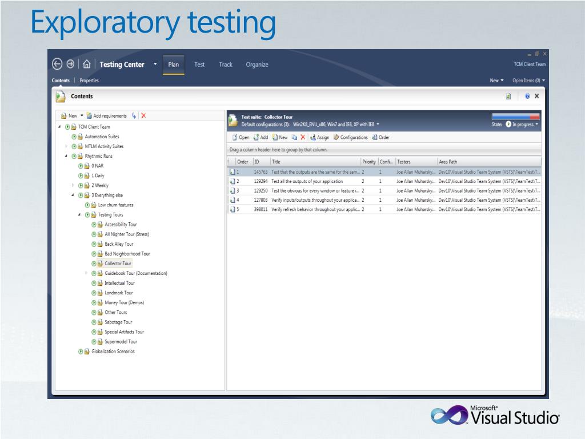Select 1 Daily suite
This screenshot has width=585, height=439.
[x=98, y=175]
